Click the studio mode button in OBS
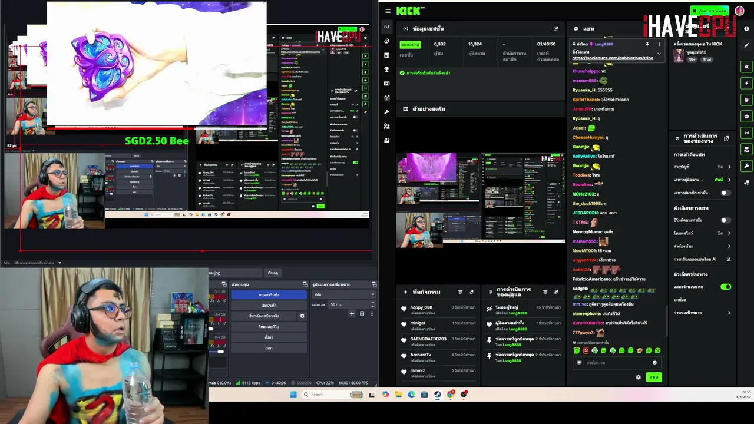The width and height of the screenshot is (754, 424). coord(269,327)
